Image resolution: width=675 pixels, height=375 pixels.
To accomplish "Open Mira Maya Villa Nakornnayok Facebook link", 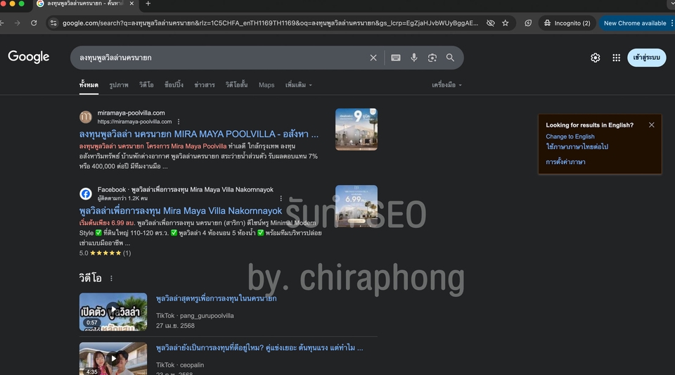I will pyautogui.click(x=181, y=211).
